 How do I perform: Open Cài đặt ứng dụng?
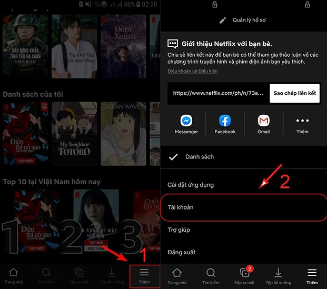pos(191,185)
